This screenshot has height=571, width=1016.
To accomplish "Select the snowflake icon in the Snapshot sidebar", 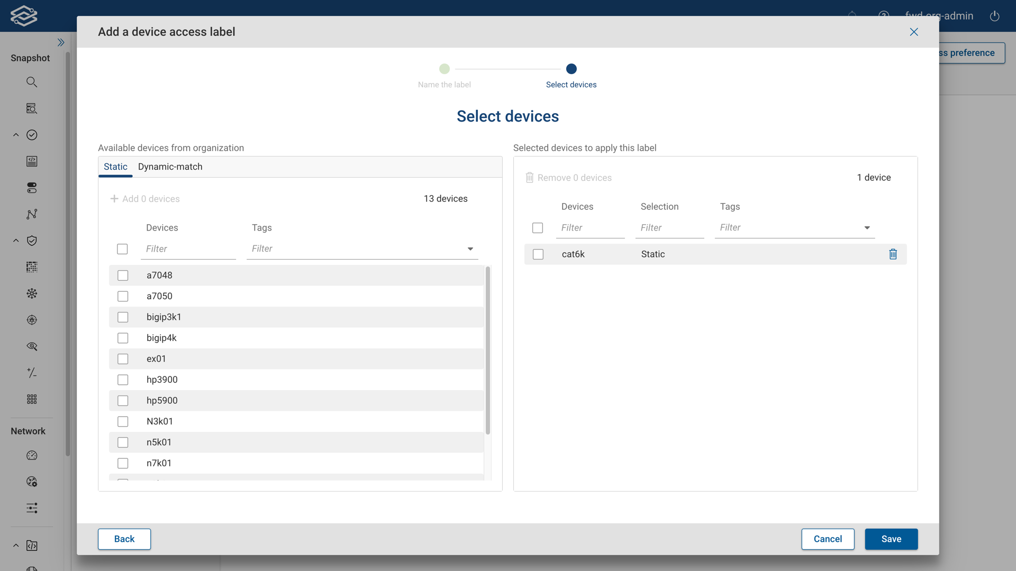I will tap(32, 293).
